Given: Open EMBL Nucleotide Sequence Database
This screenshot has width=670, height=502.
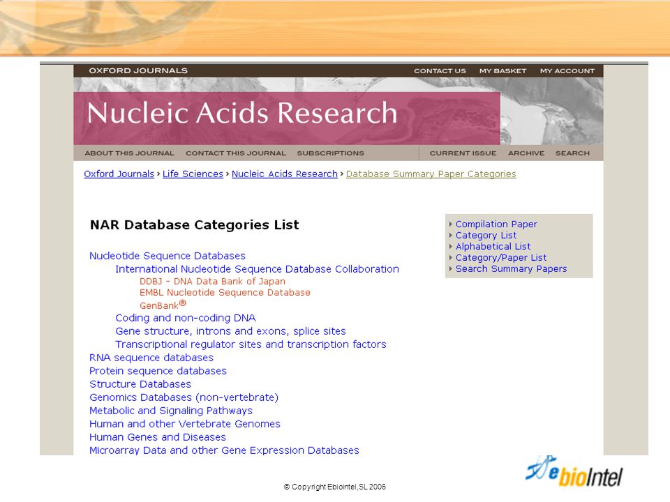Looking at the screenshot, I should click(x=225, y=292).
